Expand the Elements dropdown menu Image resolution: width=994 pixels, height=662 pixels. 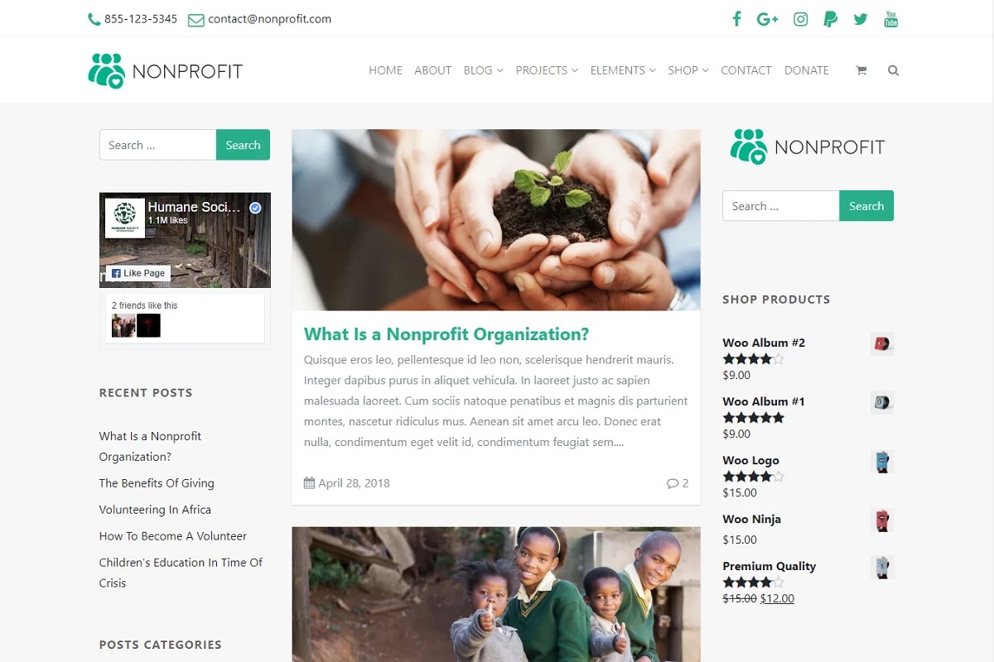(x=623, y=70)
